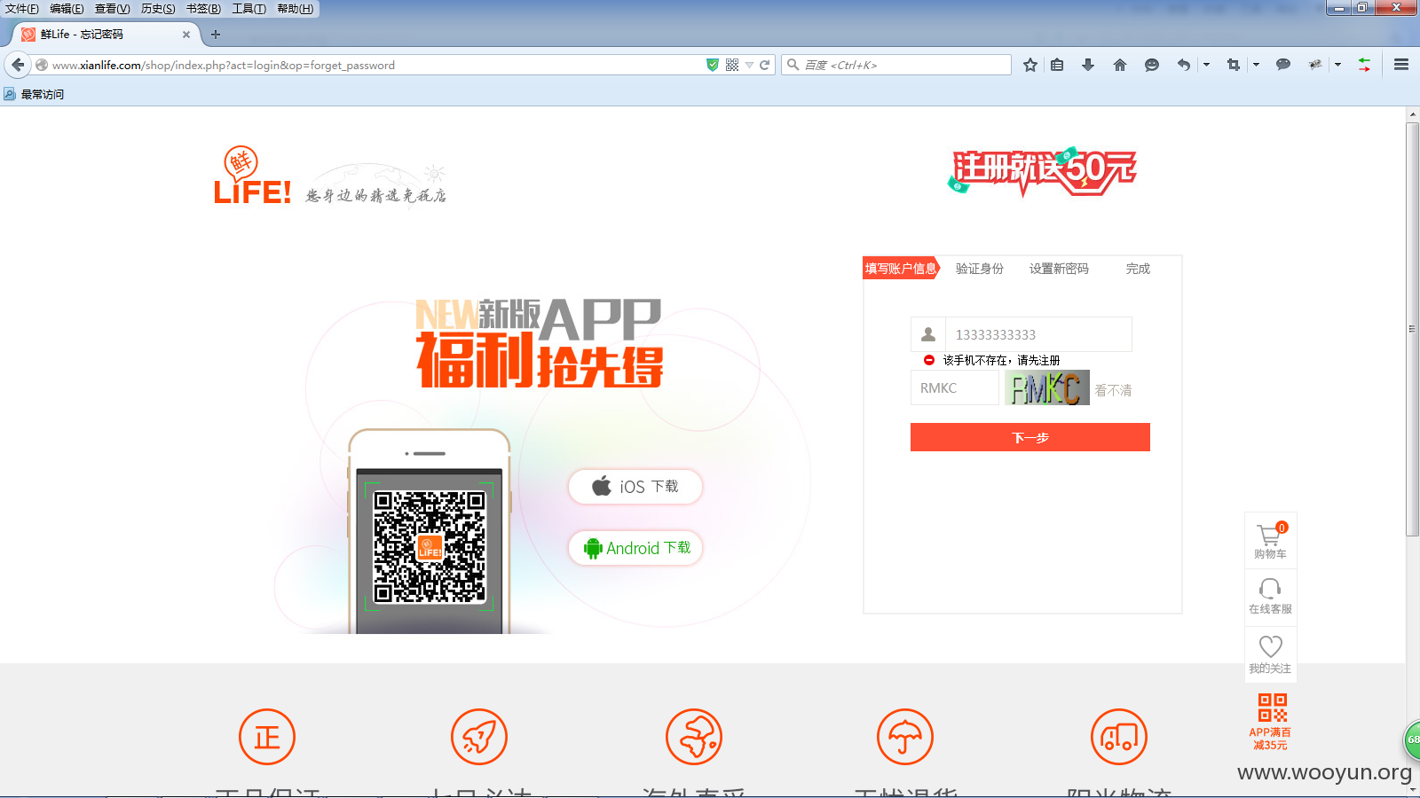Click the crop screenshot toolbar icon
The height and width of the screenshot is (798, 1420).
pyautogui.click(x=1234, y=65)
